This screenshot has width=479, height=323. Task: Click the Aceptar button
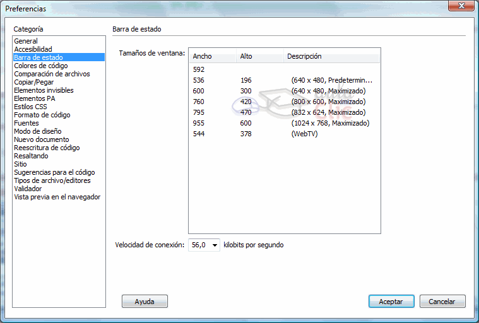pyautogui.click(x=391, y=302)
